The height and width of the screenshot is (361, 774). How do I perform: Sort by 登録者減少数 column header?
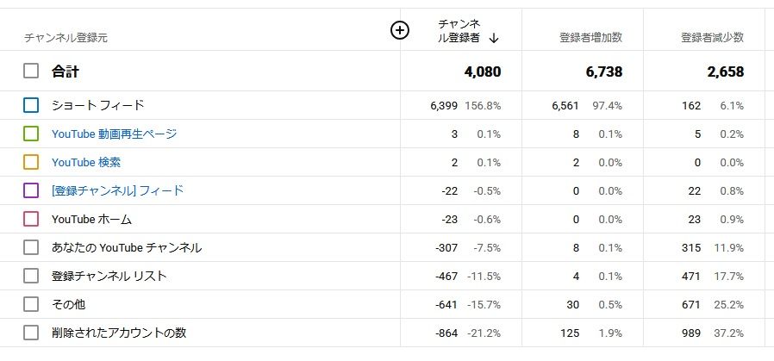[x=712, y=38]
